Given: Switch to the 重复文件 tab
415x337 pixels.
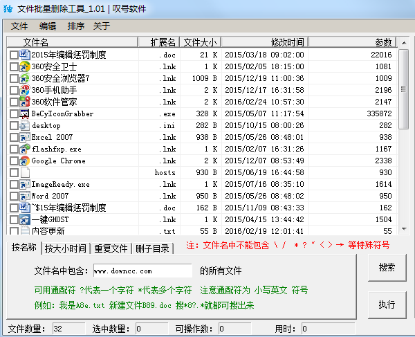Looking at the screenshot, I should (111, 248).
